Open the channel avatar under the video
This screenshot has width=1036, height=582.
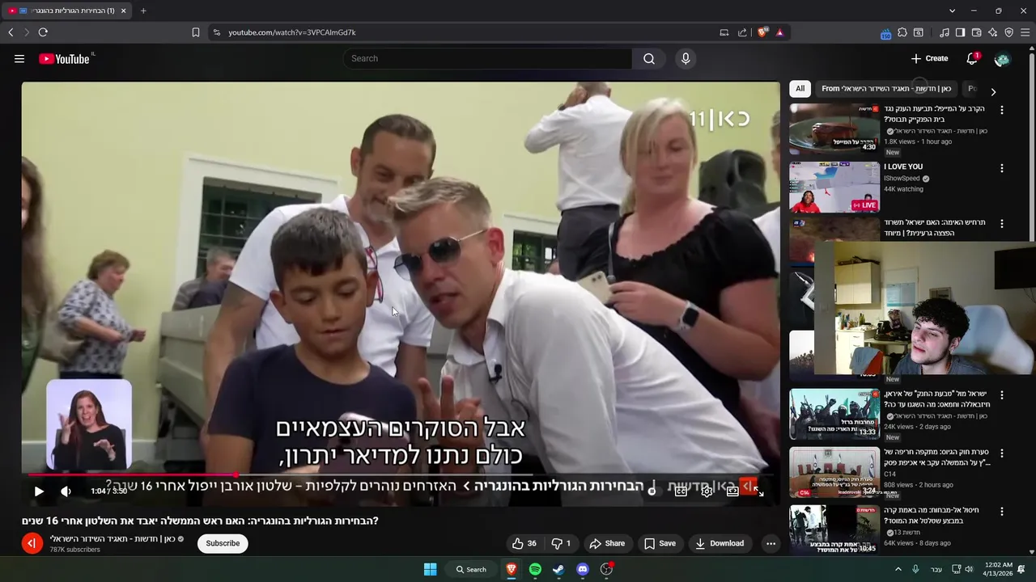coord(32,543)
